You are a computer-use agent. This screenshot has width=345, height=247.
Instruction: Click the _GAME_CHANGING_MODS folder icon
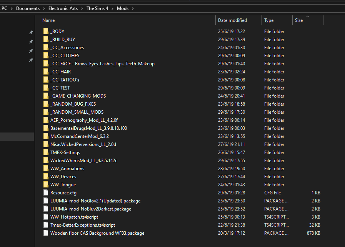(46, 96)
